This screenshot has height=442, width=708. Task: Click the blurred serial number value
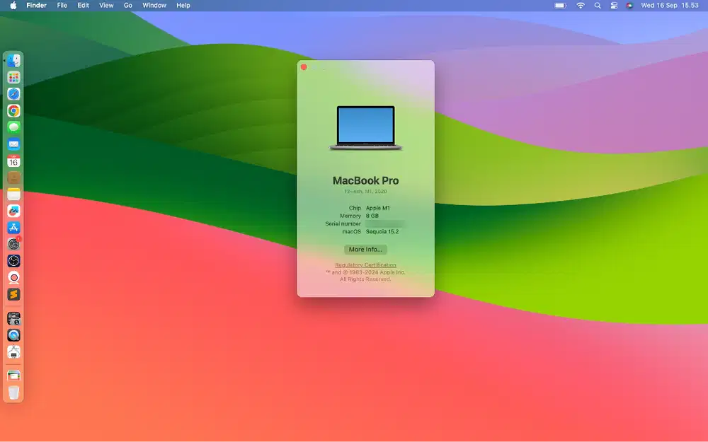pos(384,223)
